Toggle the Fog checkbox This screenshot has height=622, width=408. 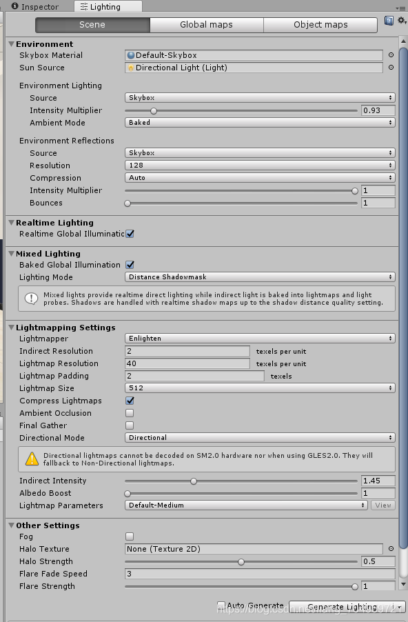click(130, 536)
